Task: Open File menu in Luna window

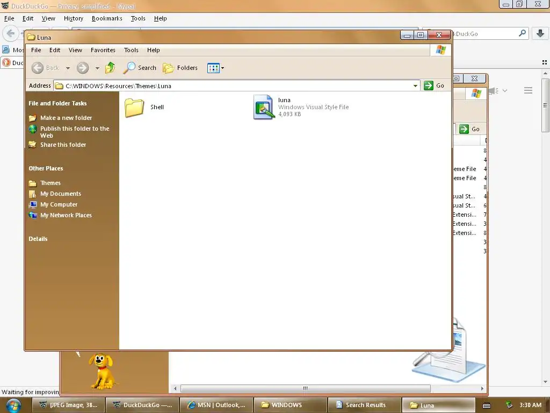Action: pyautogui.click(x=36, y=50)
